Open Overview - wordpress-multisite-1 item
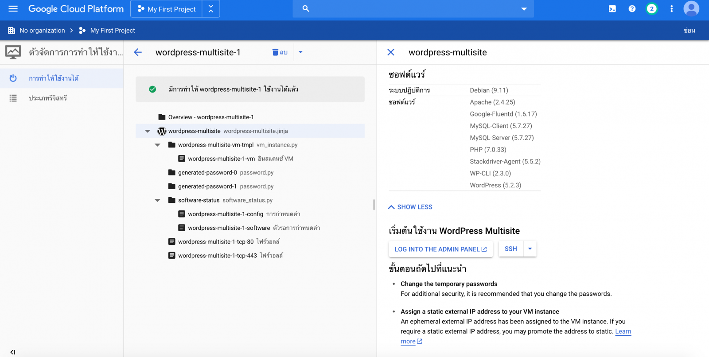This screenshot has height=357, width=709. coord(210,117)
